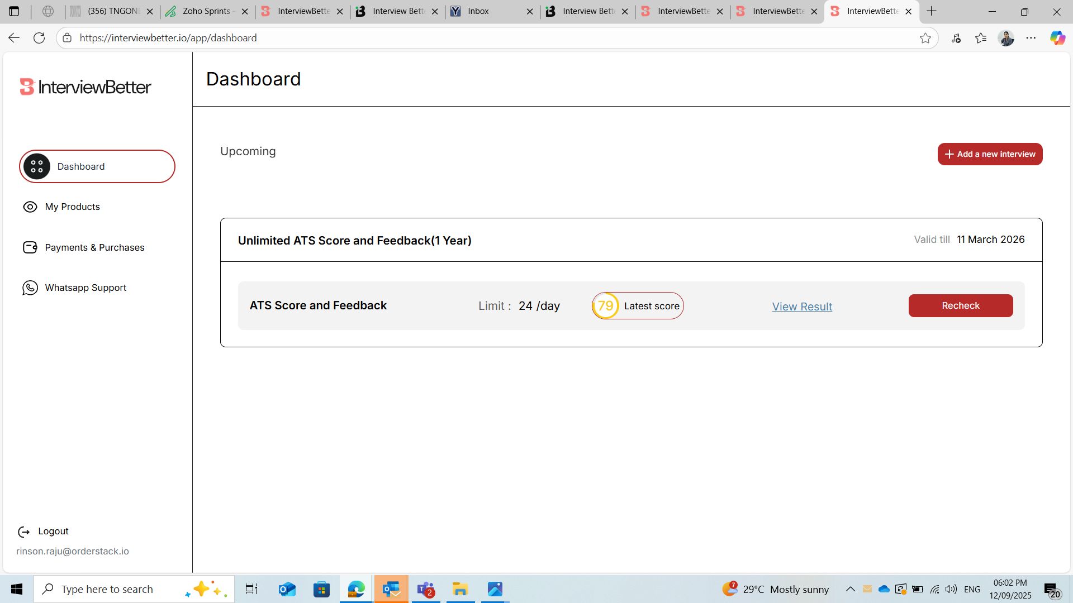Open the tab actions menu

[14, 11]
